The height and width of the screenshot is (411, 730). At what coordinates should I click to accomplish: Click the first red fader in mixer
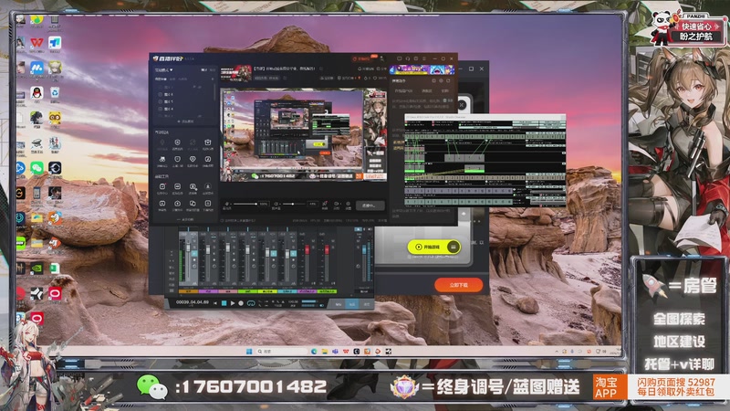point(307,250)
